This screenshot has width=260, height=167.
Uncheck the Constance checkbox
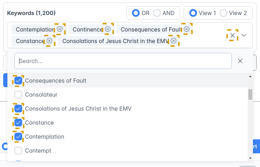coord(18,123)
